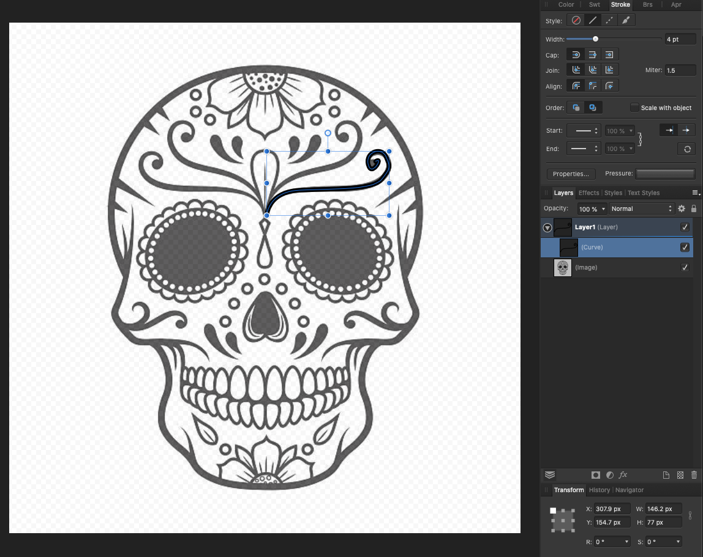Set stroke cap to square cap

pos(609,55)
